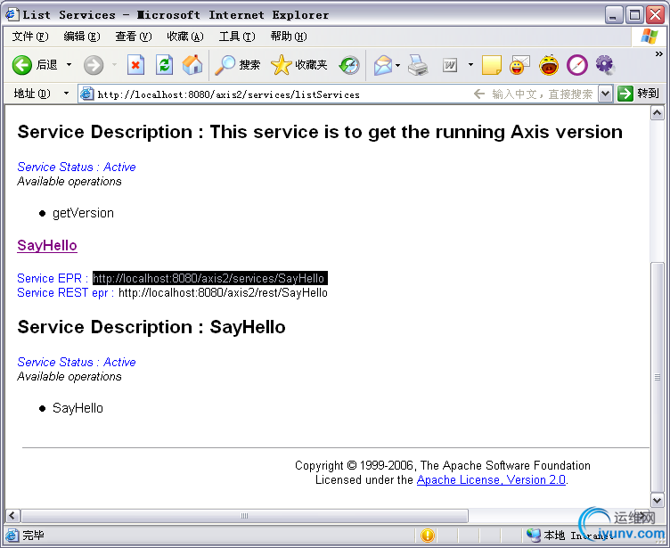Click the SayHello operation bullet text
The height and width of the screenshot is (548, 670).
[x=78, y=408]
